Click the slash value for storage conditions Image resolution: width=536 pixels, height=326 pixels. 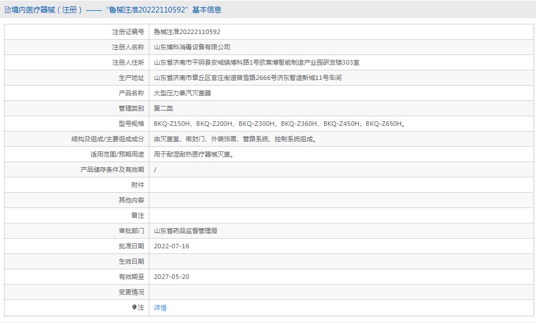[155, 170]
